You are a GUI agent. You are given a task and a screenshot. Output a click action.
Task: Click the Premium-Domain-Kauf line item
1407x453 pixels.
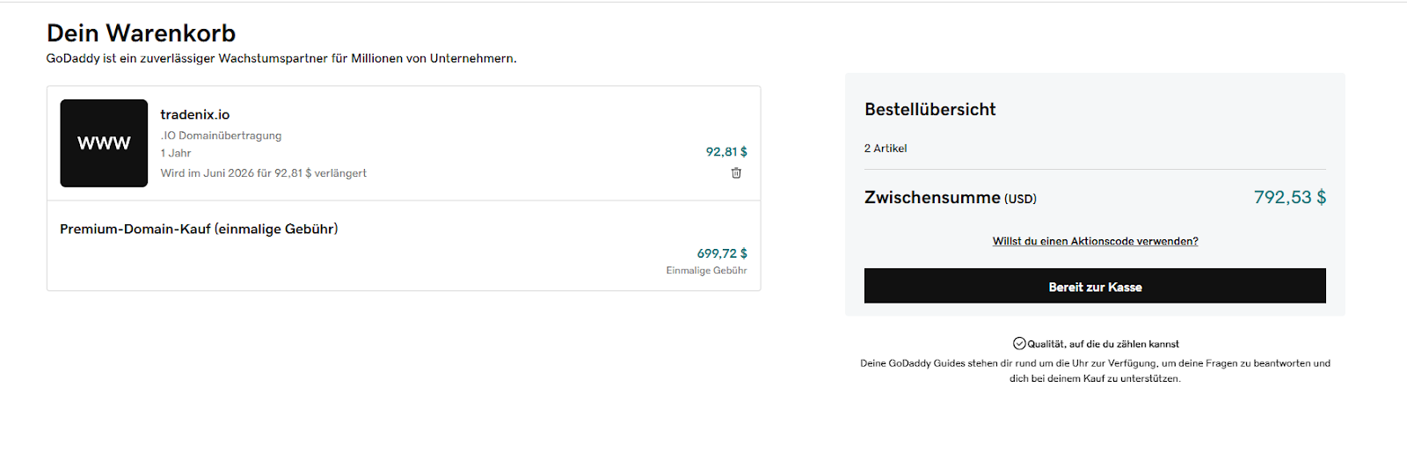[199, 229]
